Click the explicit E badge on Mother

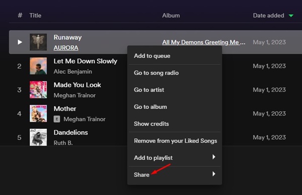[57, 119]
